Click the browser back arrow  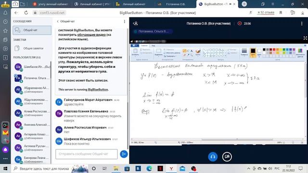pyautogui.click(x=16, y=13)
